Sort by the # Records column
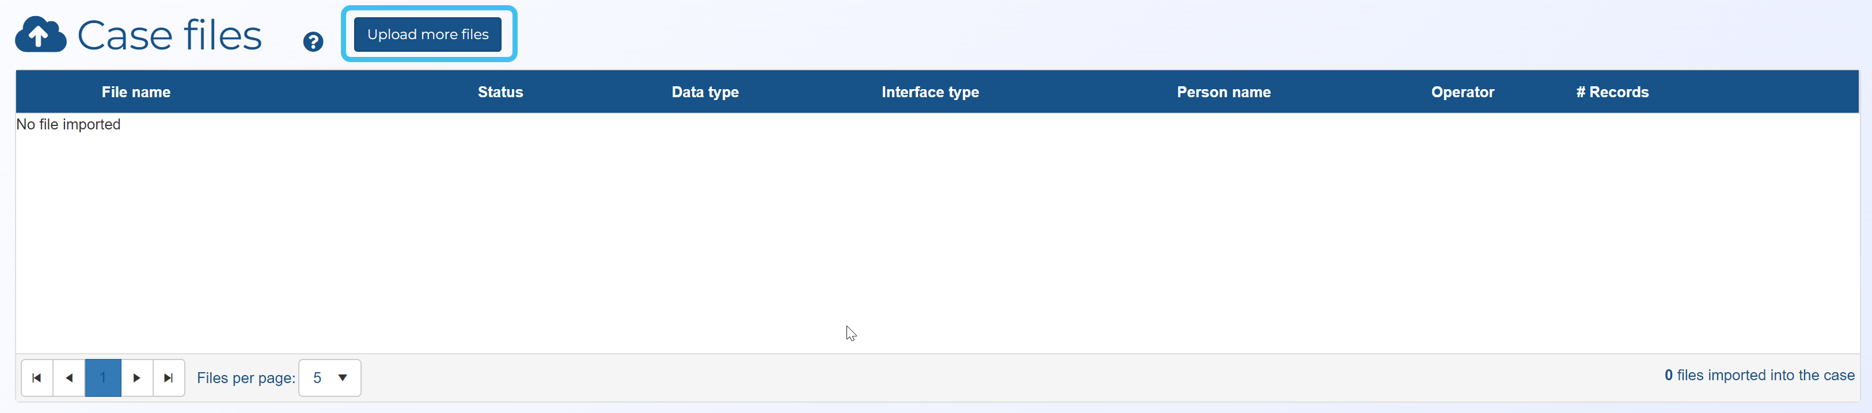1872x413 pixels. 1612,92
